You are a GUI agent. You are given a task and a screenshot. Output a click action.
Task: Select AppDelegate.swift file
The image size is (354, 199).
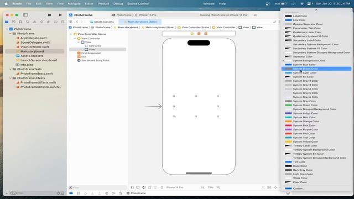tap(33, 38)
